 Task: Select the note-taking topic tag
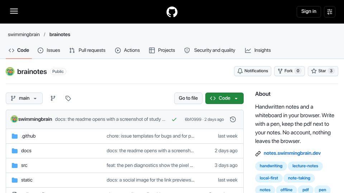pyautogui.click(x=299, y=178)
